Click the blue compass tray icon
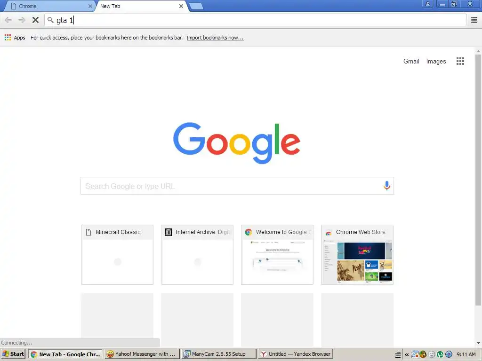This screenshot has width=482, height=361. [449, 354]
